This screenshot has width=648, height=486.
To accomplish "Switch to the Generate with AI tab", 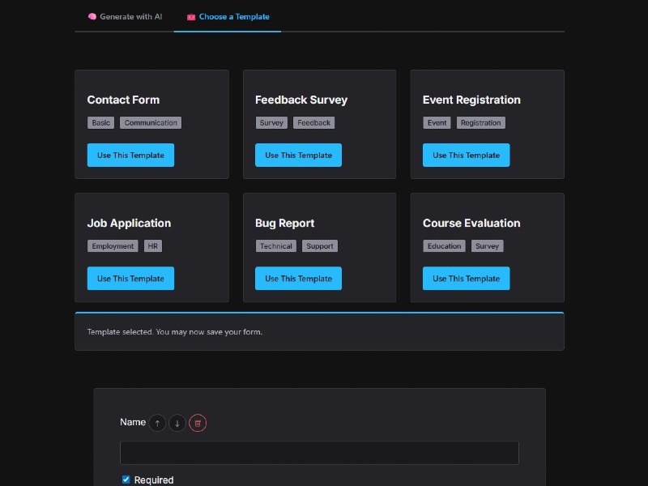I will tap(130, 15).
